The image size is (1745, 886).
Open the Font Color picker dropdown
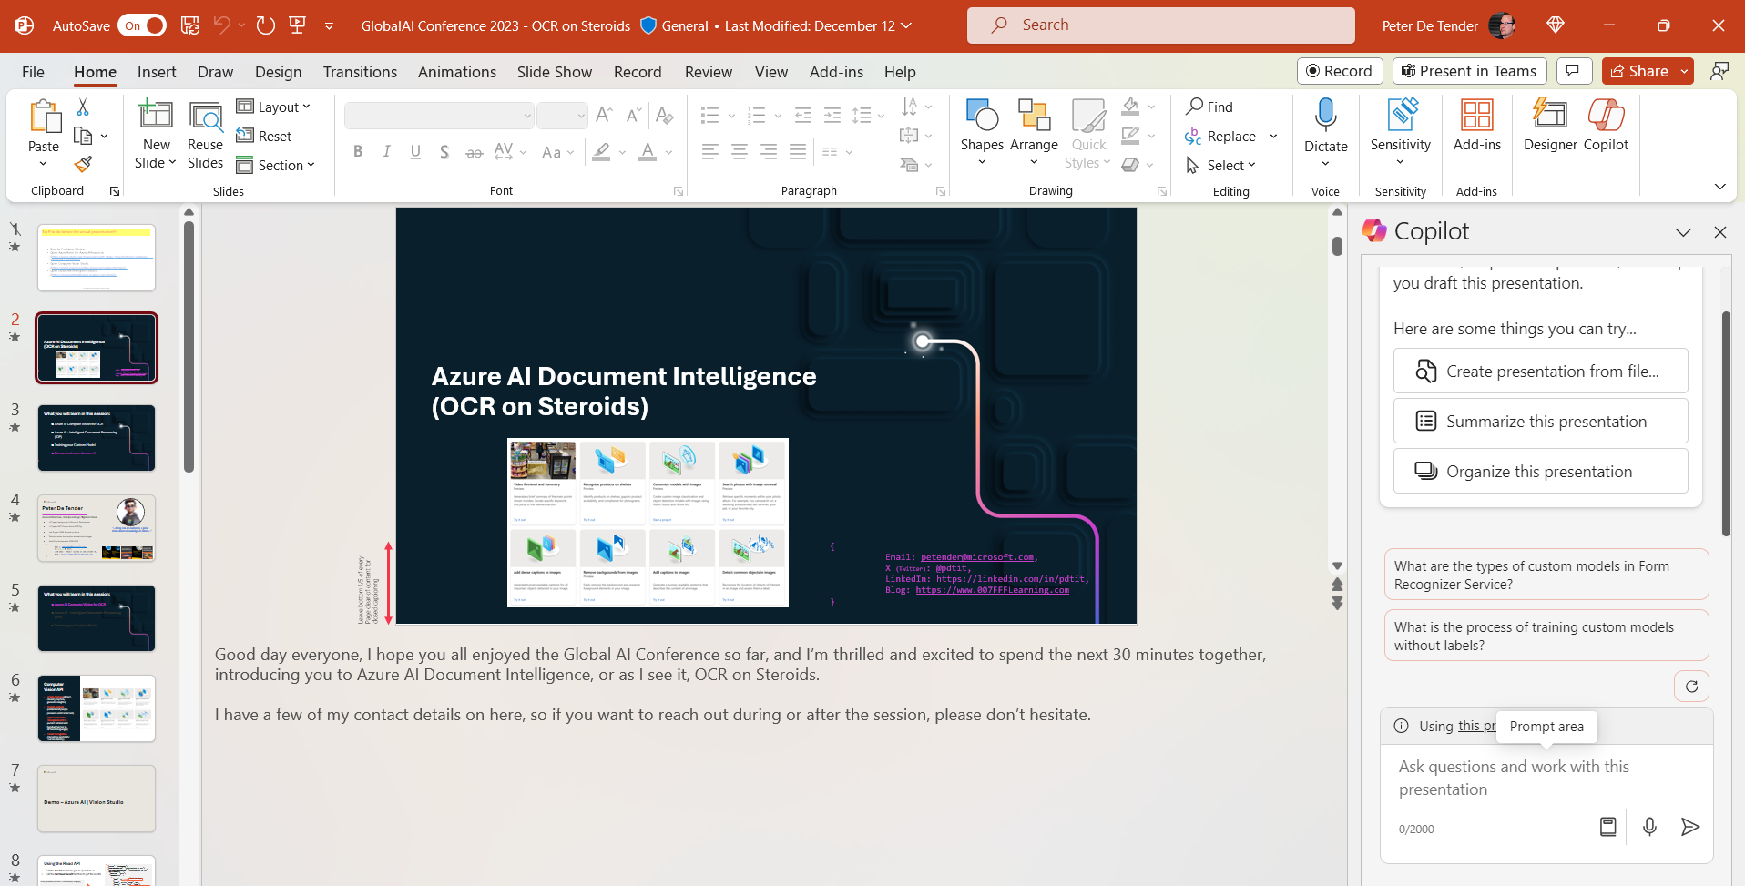[669, 152]
